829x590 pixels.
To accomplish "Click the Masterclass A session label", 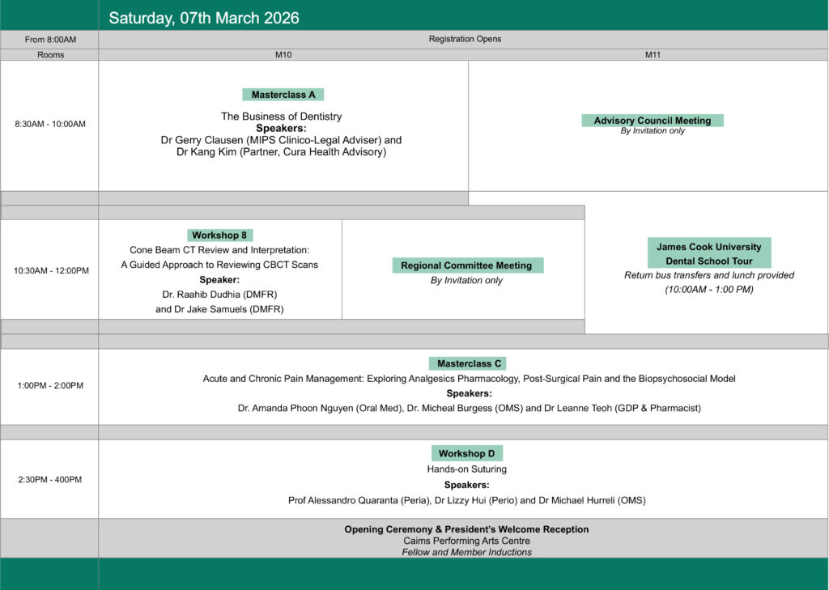I will click(x=283, y=95).
